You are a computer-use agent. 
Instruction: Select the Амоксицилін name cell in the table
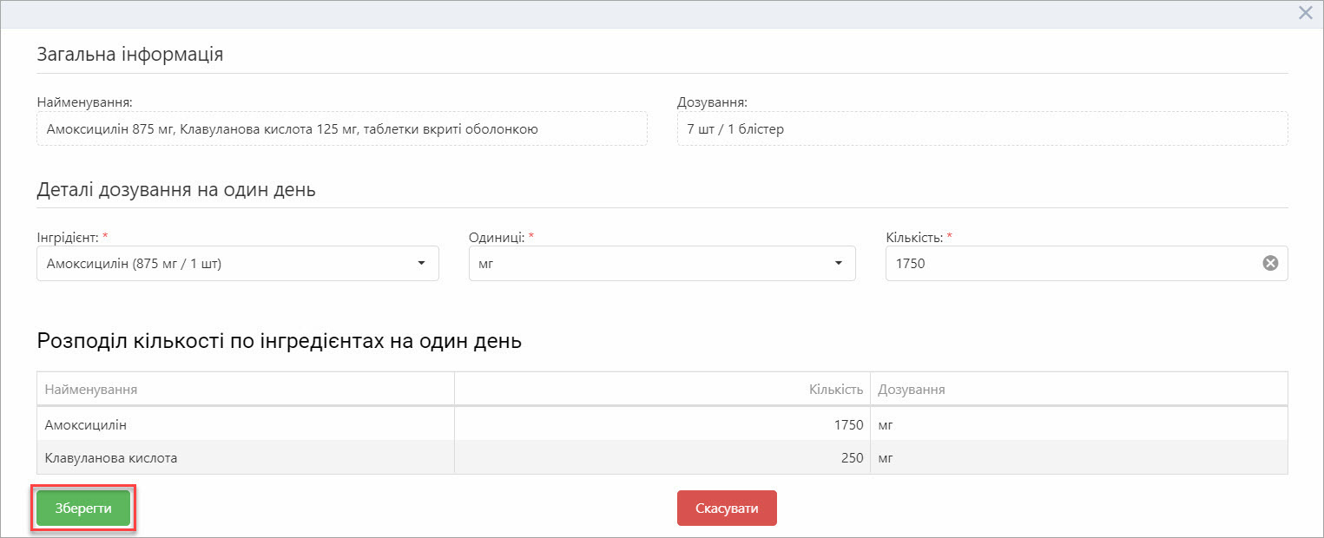pyautogui.click(x=86, y=425)
